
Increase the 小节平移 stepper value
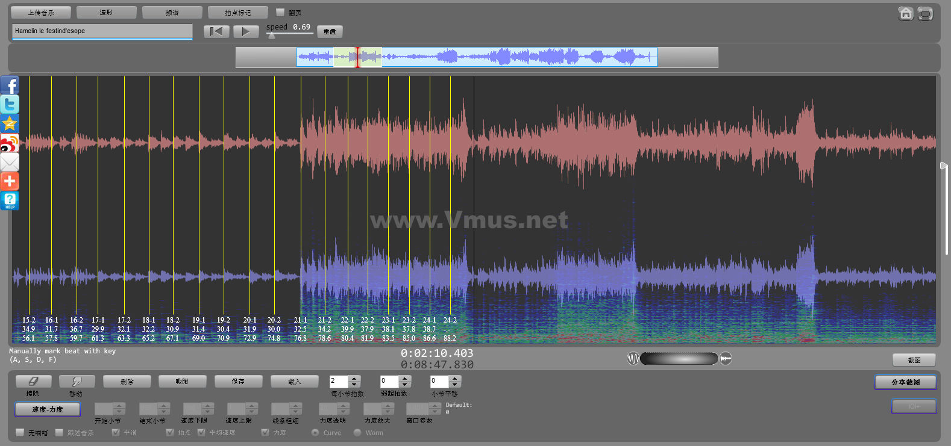456,379
